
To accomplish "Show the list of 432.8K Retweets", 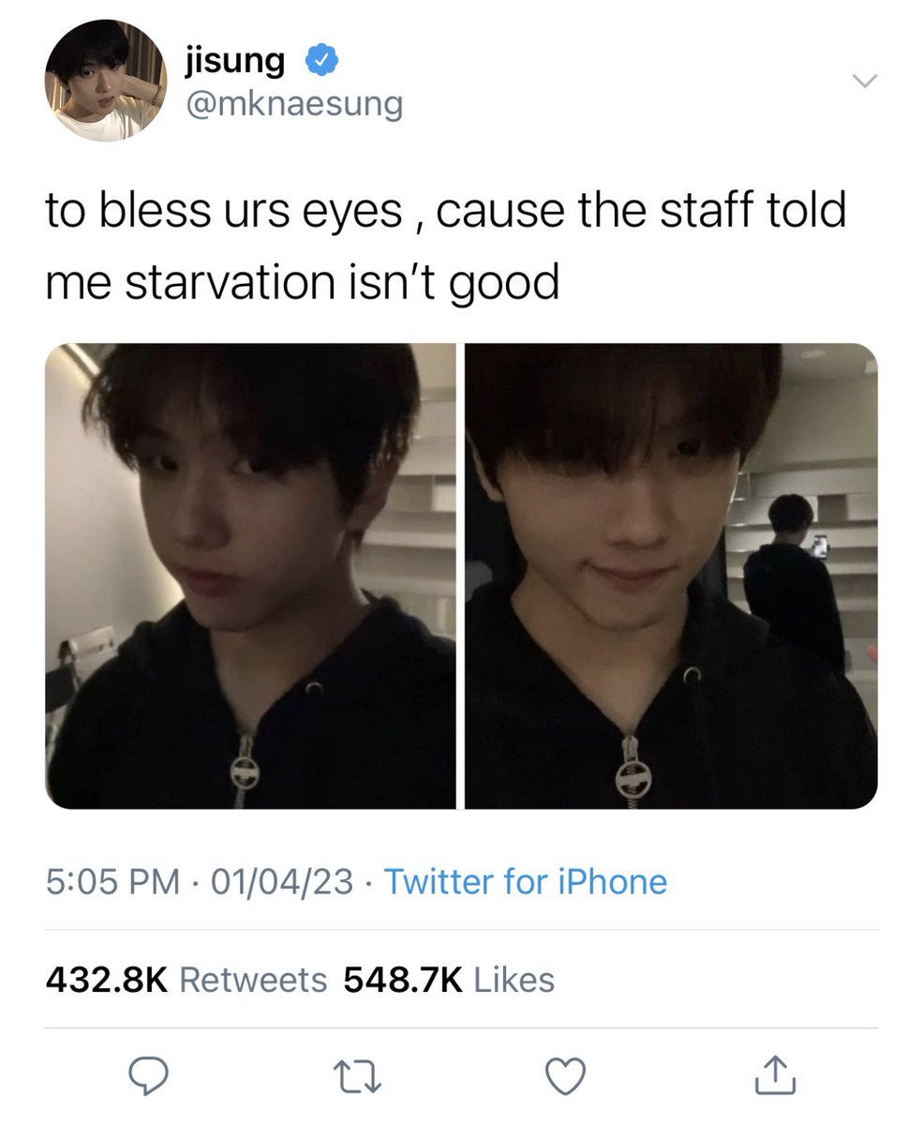I will pos(186,980).
